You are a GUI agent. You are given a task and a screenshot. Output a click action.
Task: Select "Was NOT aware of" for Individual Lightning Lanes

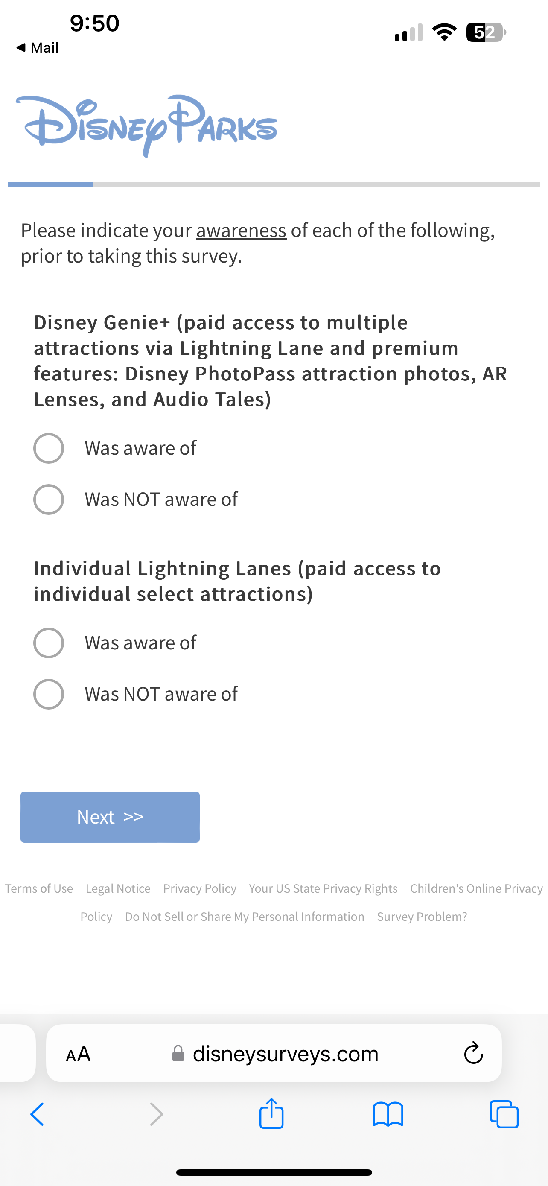[49, 694]
